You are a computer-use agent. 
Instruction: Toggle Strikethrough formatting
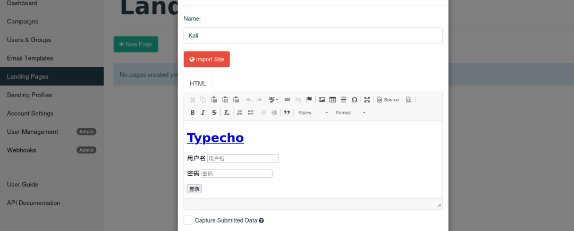tap(214, 113)
